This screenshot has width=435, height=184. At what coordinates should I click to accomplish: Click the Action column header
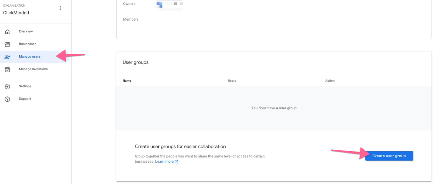pyautogui.click(x=330, y=81)
